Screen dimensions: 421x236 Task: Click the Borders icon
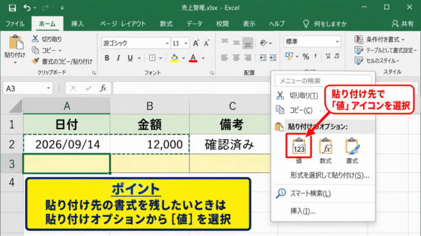click(x=152, y=58)
